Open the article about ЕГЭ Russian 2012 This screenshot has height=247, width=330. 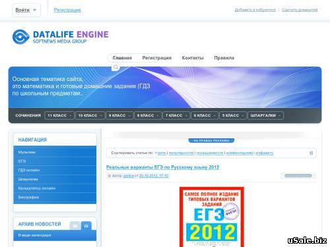coord(162,167)
